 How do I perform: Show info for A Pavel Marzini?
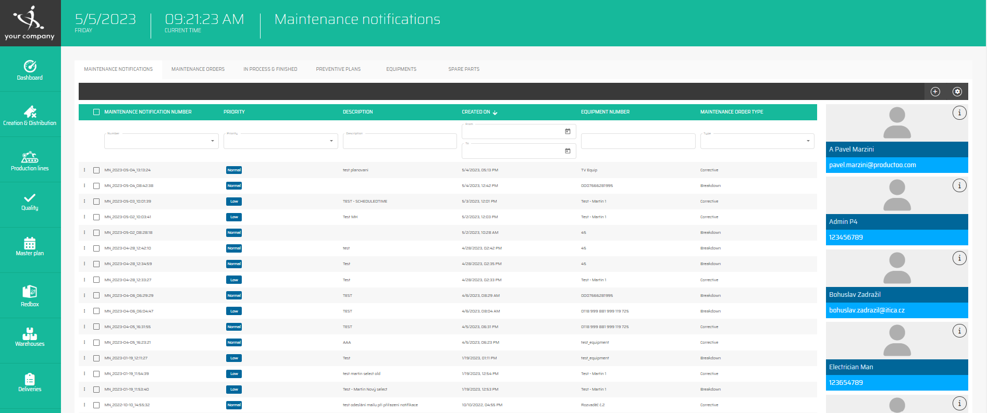[959, 113]
